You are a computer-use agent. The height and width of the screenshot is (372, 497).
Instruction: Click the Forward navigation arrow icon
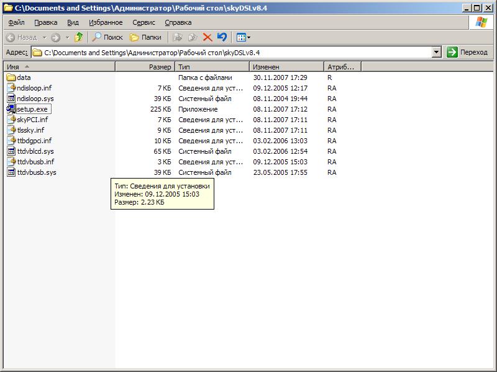pos(55,37)
